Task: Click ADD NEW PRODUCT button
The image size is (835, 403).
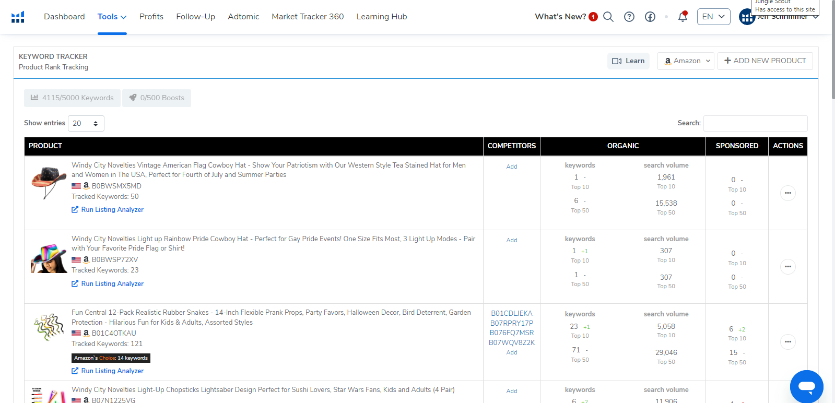Action: click(x=765, y=61)
